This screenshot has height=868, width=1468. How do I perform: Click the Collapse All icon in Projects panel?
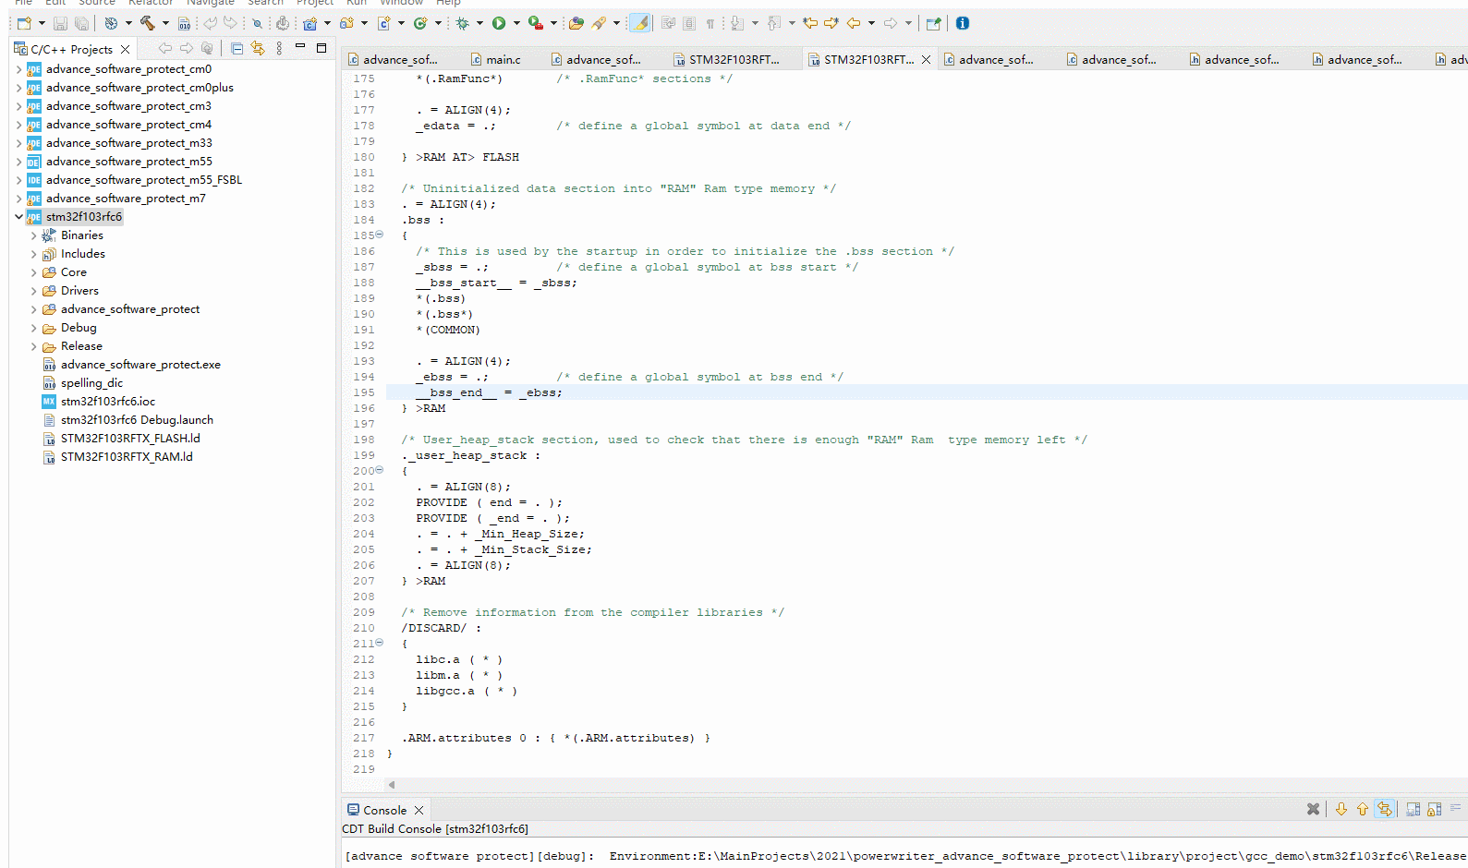(x=237, y=48)
